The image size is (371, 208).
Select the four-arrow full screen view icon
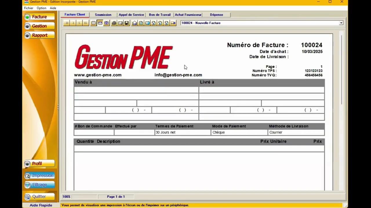106,23
